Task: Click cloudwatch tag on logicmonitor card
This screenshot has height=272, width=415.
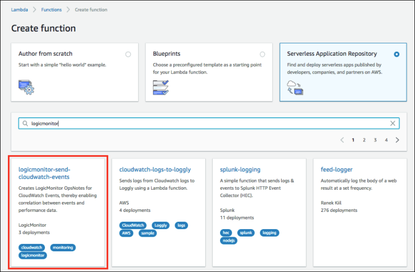Action: tap(32, 247)
